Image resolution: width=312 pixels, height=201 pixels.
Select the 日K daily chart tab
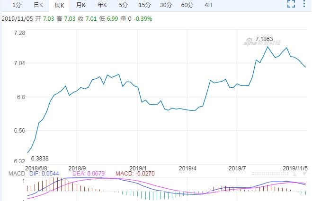coord(39,5)
